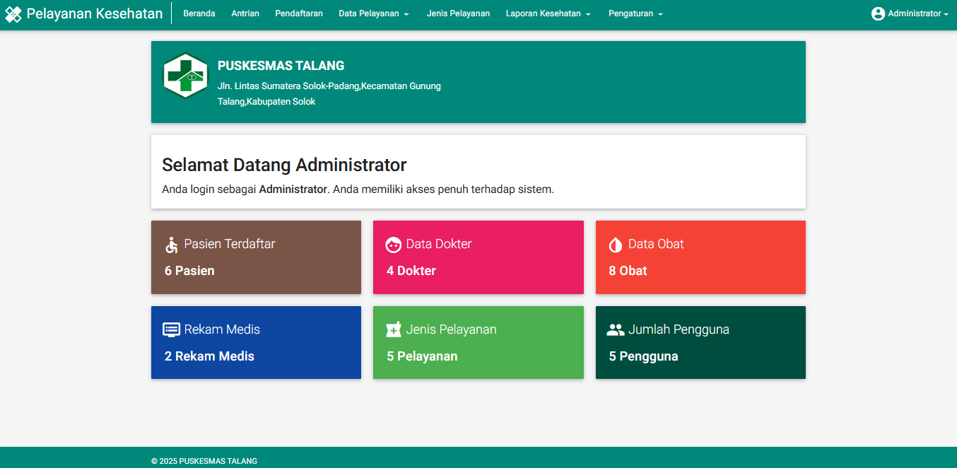Screen dimensions: 957x468
Task: Click the Data Obat card title
Action: [x=656, y=244]
